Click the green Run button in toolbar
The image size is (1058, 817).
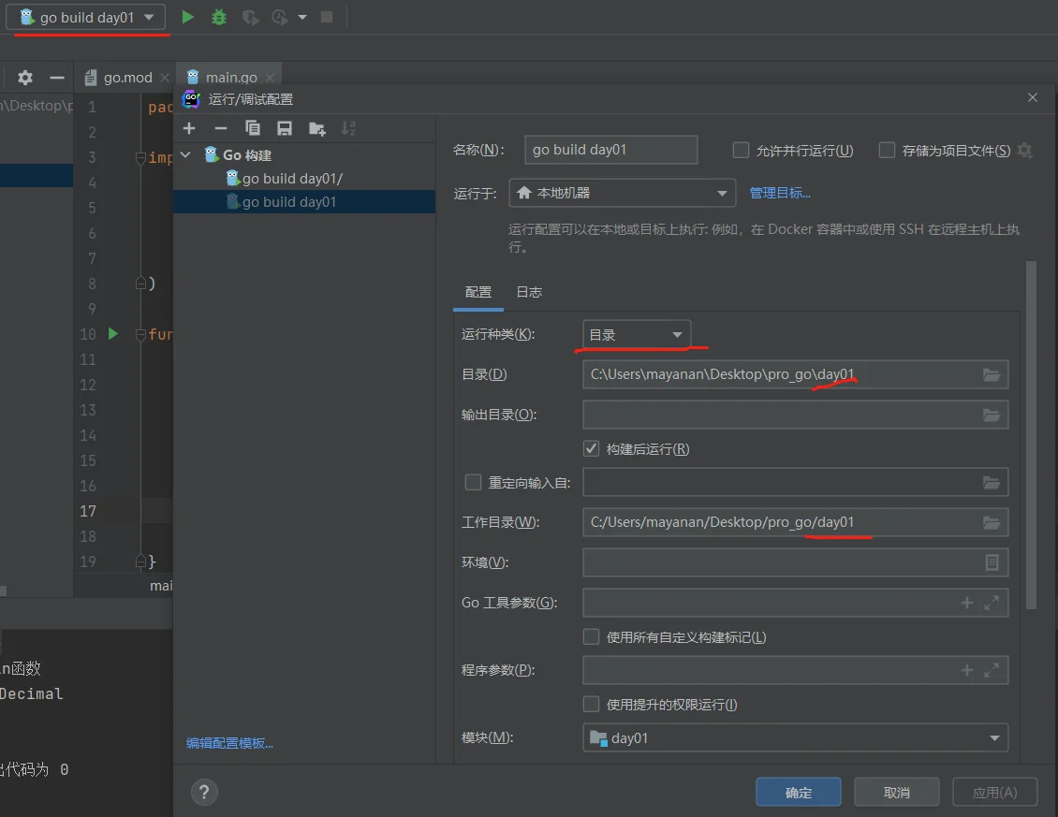point(188,17)
